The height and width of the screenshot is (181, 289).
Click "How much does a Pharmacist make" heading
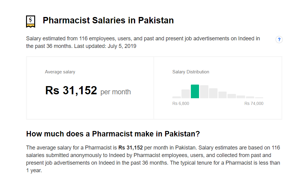tap(113, 134)
